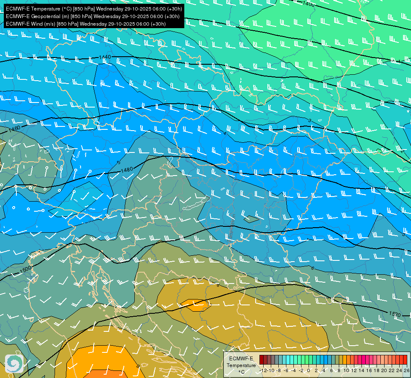The image size is (411, 378).
Task: Click the isotherm label 4
Action: tap(225, 133)
